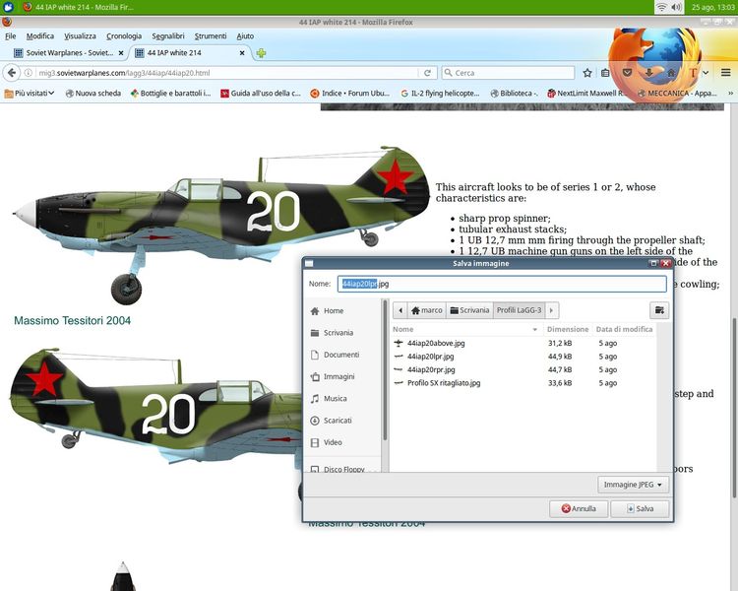Select Scaricati in save dialog sidebar
Viewport: 738px width, 591px height.
pos(338,420)
